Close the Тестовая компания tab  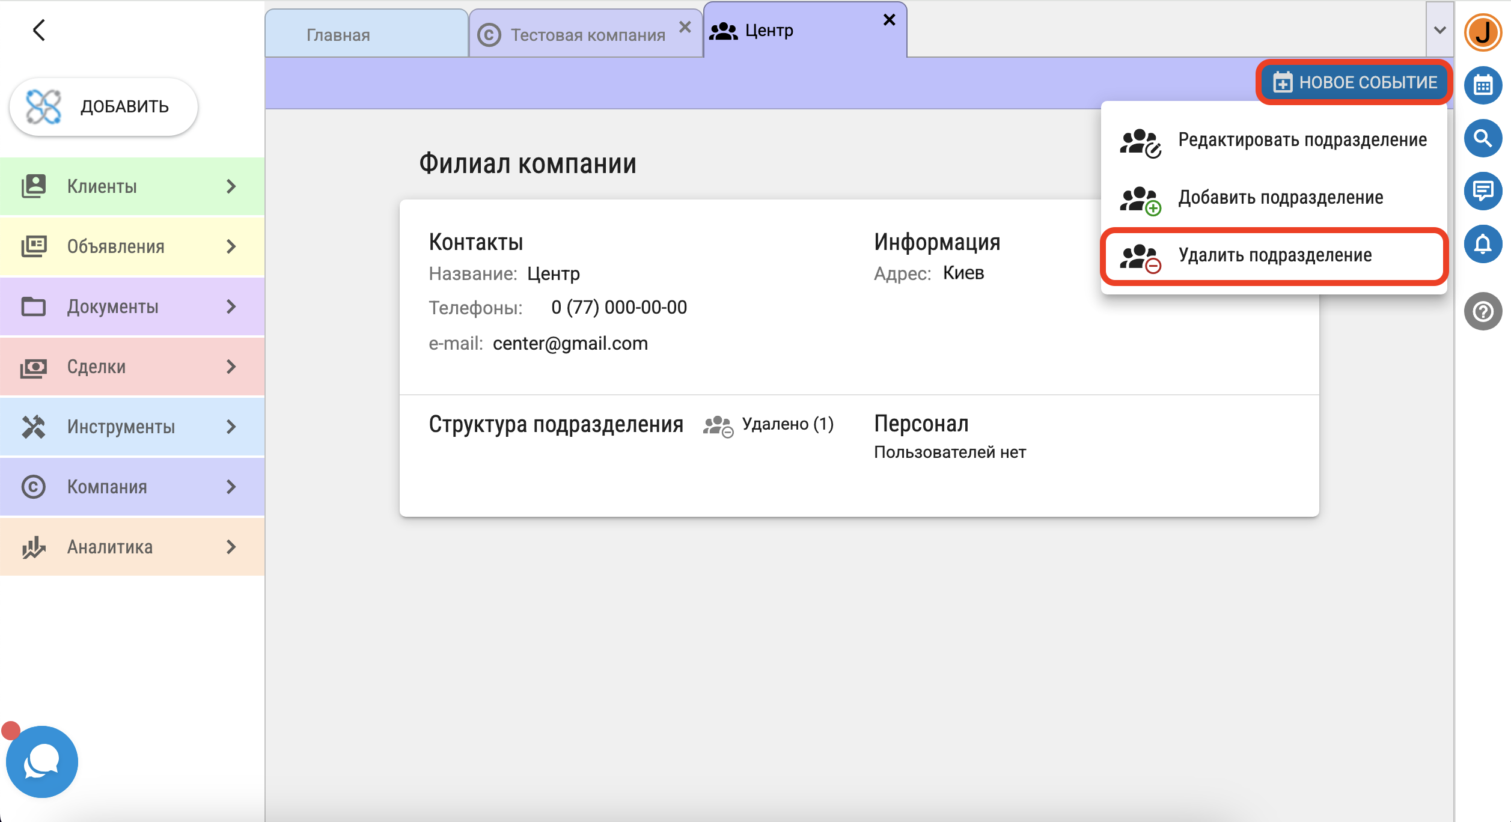685,27
